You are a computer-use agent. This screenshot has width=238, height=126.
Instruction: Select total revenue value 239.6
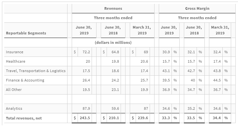[x=143, y=118]
